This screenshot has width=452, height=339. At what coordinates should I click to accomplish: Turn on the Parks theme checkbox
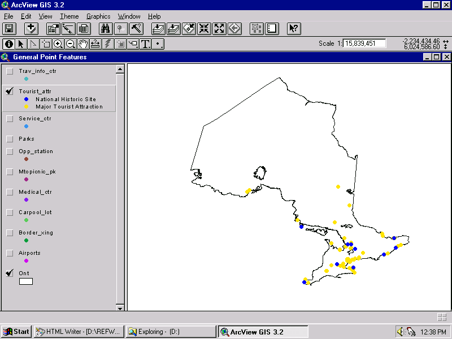tap(10, 139)
